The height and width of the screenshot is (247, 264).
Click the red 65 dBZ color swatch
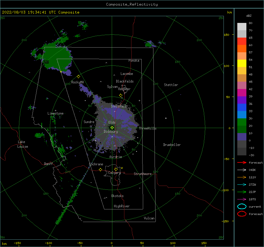pyautogui.click(x=242, y=41)
